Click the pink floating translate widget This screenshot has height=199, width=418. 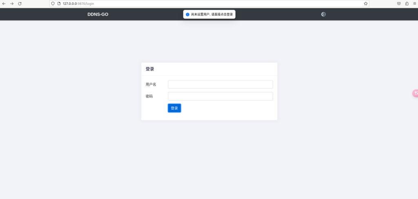point(415,93)
